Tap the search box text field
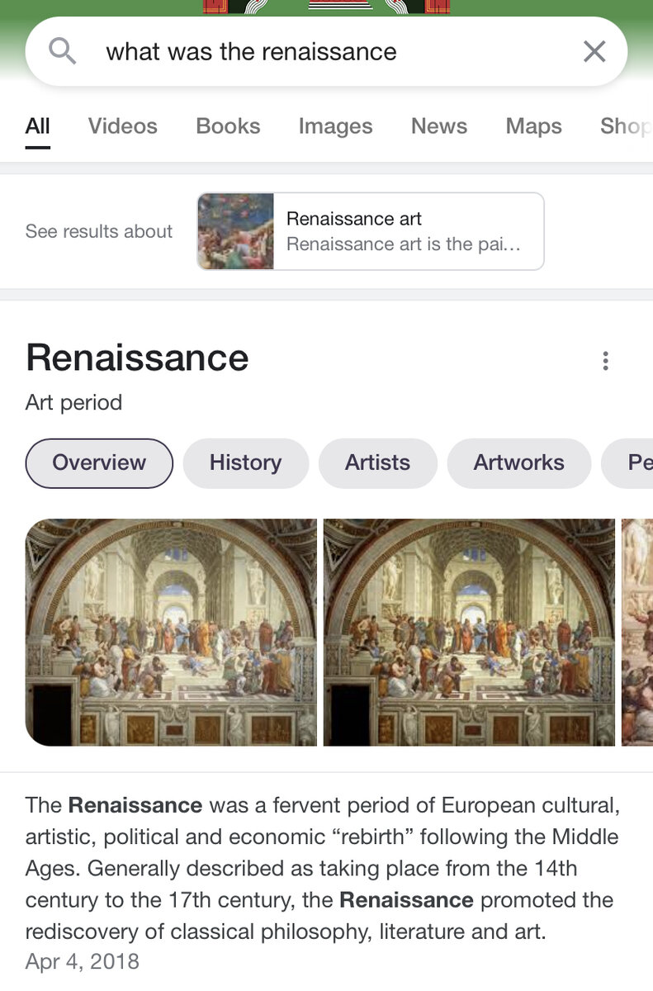The height and width of the screenshot is (991, 653). (x=330, y=52)
